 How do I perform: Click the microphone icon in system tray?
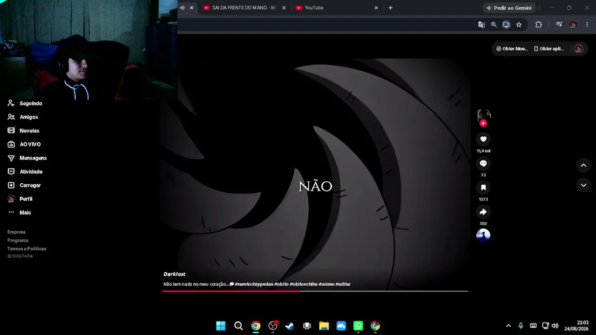click(521, 326)
